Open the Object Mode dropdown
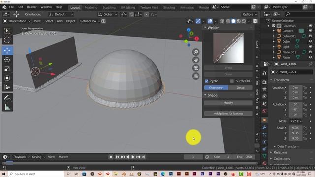This screenshot has width=315, height=177. (x=17, y=21)
